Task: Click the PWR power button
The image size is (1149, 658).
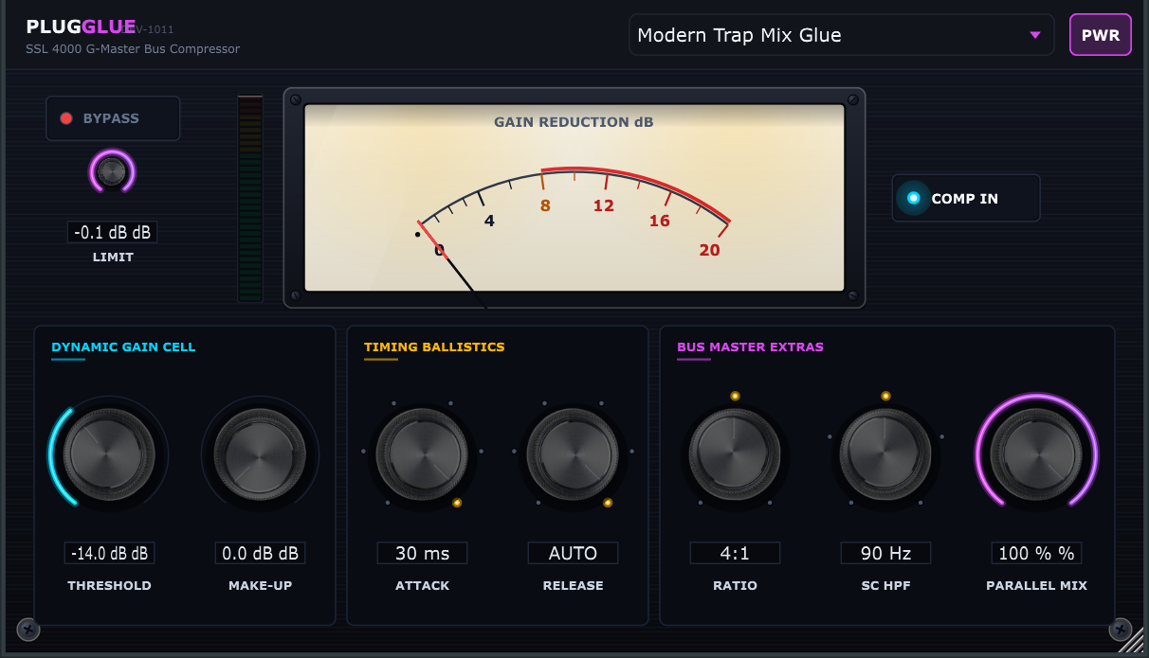Action: coord(1101,35)
